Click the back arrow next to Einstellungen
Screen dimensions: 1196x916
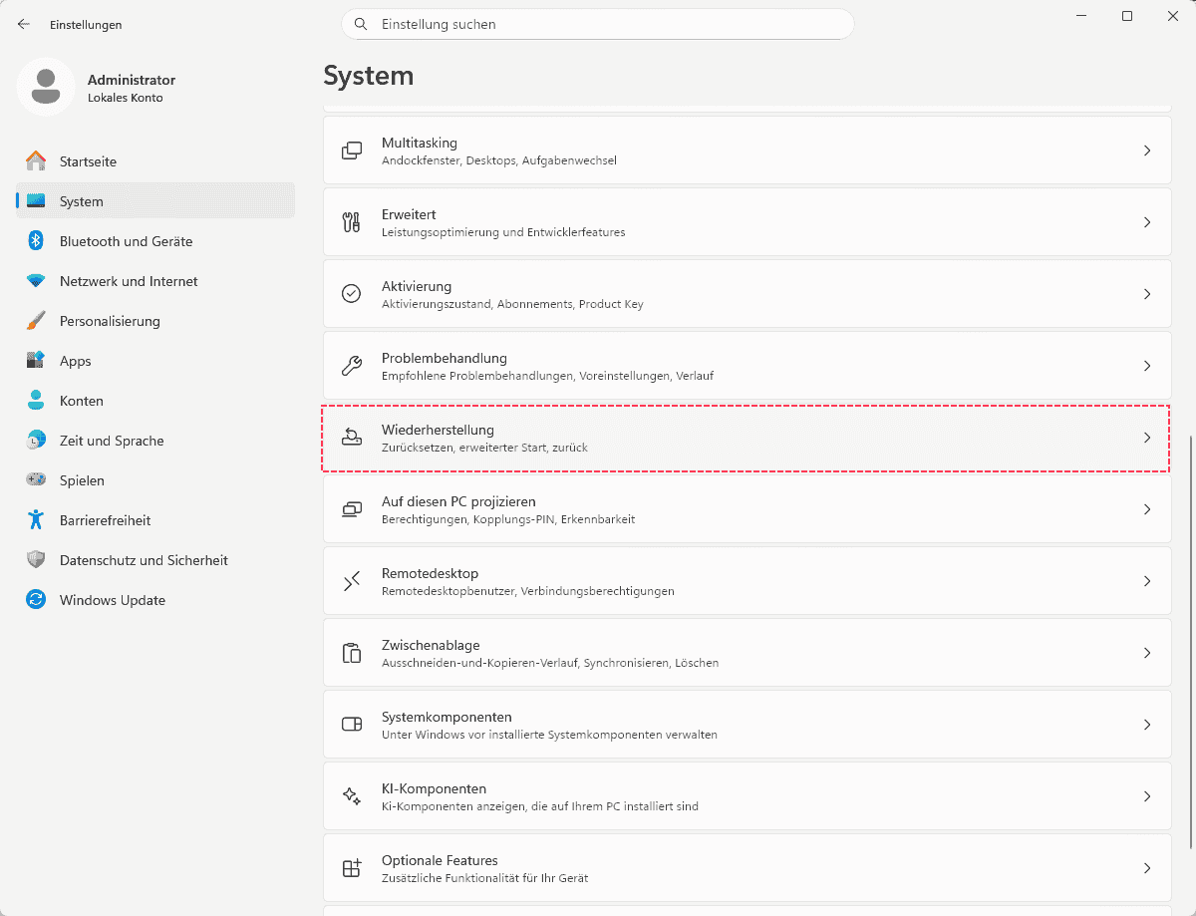(24, 24)
